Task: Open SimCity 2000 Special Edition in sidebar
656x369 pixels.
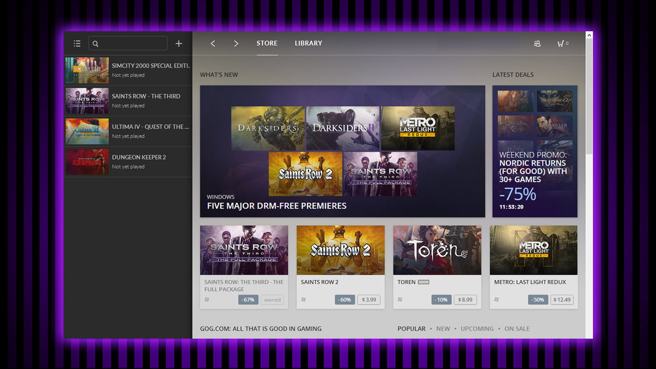Action: click(128, 70)
